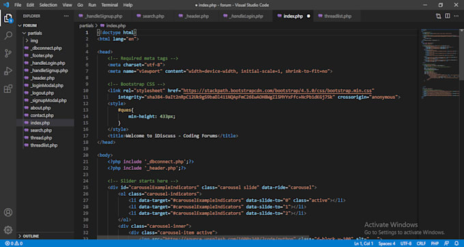This screenshot has width=464, height=247.
Task: Open the Explorer view in activity bar
Action: coord(8,18)
